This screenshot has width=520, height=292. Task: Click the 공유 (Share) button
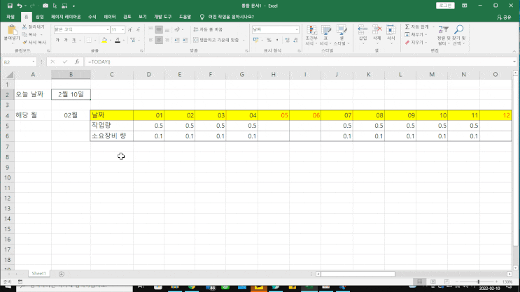pos(504,17)
